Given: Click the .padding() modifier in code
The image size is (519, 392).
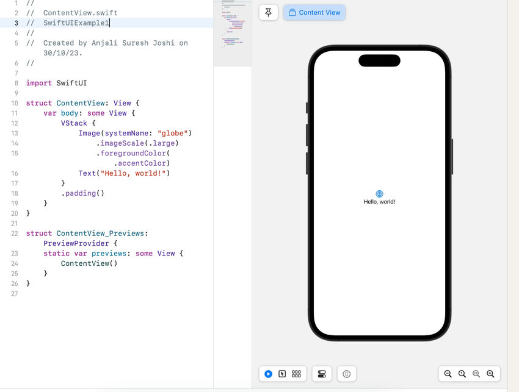Looking at the screenshot, I should click(x=83, y=193).
